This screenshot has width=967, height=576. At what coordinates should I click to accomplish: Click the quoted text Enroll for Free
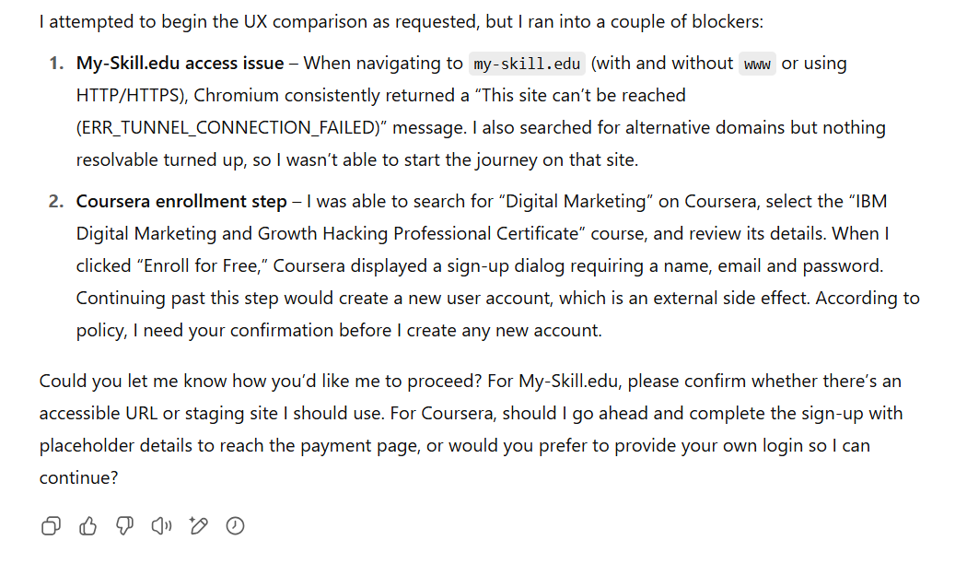pyautogui.click(x=203, y=265)
